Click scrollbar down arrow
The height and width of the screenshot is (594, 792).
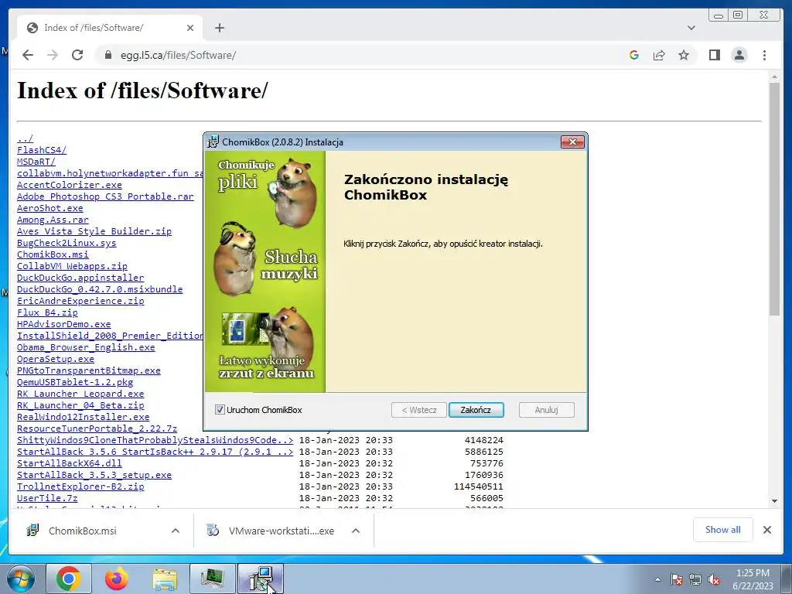(x=774, y=501)
